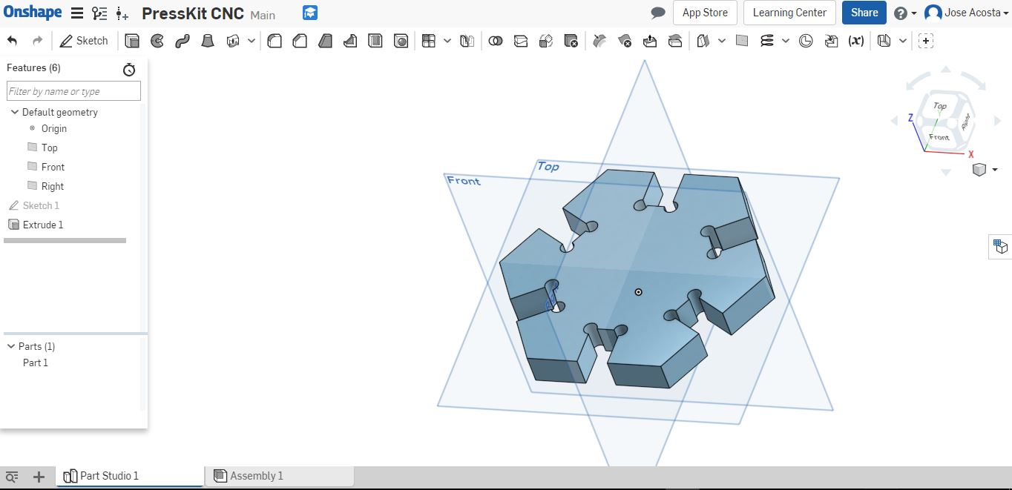
Task: Open the pattern tools dropdown arrow
Action: pos(447,41)
